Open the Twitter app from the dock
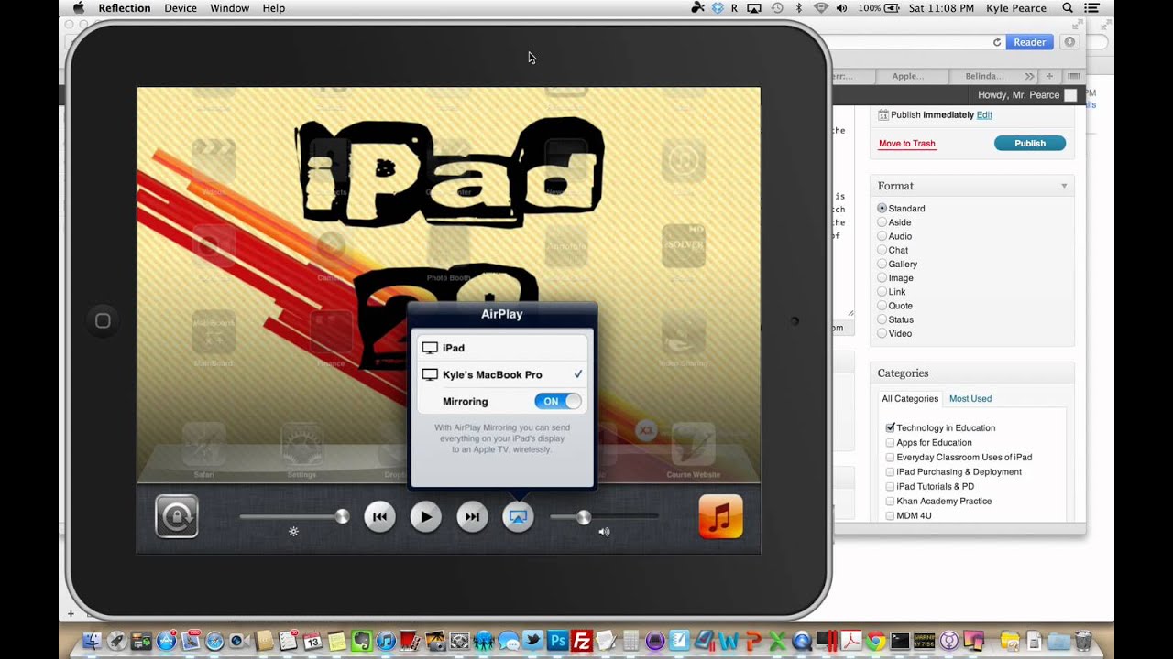 point(532,641)
